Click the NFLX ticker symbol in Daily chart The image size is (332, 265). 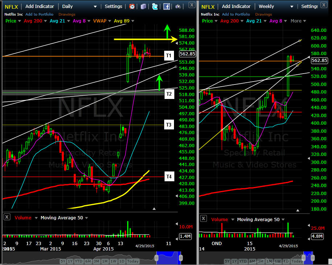(11, 7)
